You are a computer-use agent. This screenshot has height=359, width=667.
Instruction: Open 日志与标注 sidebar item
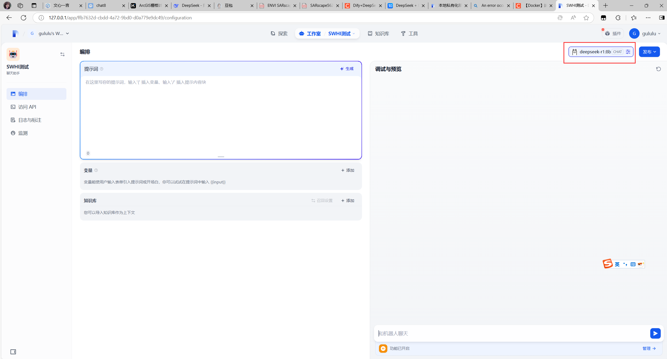point(30,120)
